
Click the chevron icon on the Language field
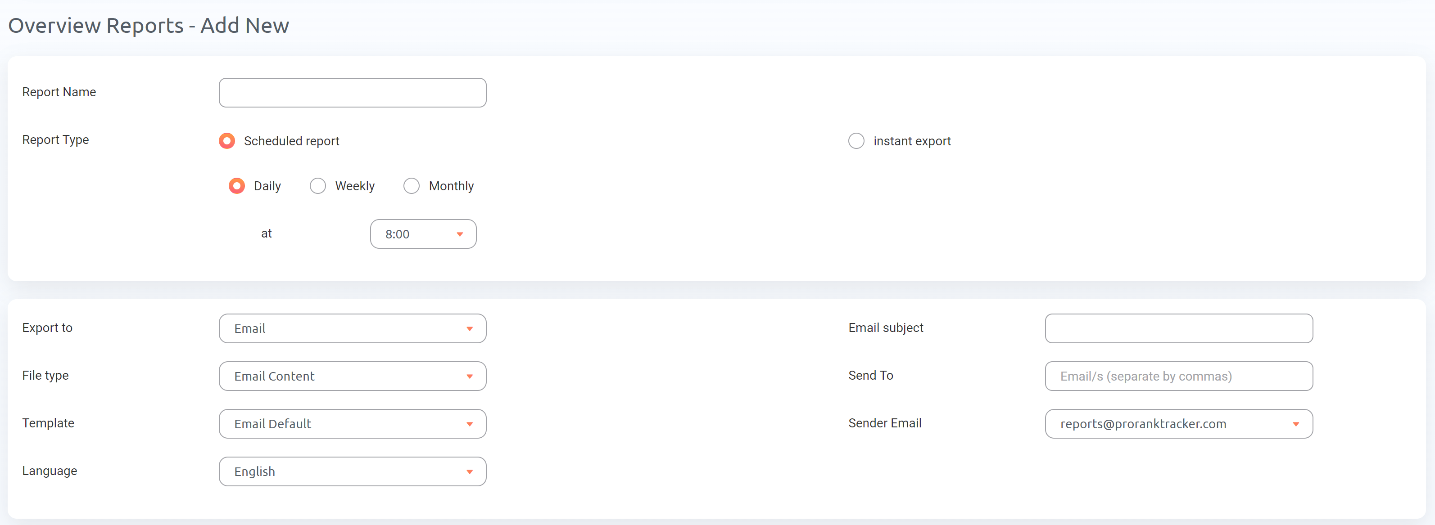470,471
